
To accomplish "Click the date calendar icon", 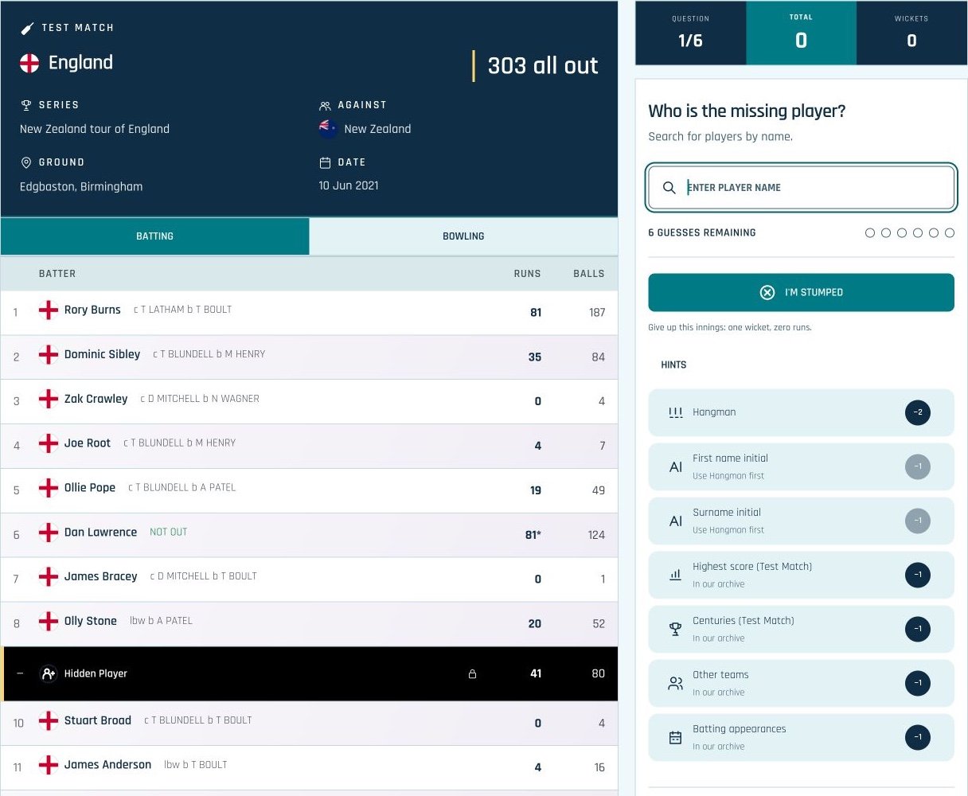I will click(325, 162).
